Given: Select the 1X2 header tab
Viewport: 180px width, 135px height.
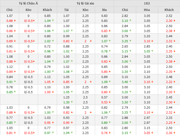Looking at the screenshot, I should pos(147,3).
